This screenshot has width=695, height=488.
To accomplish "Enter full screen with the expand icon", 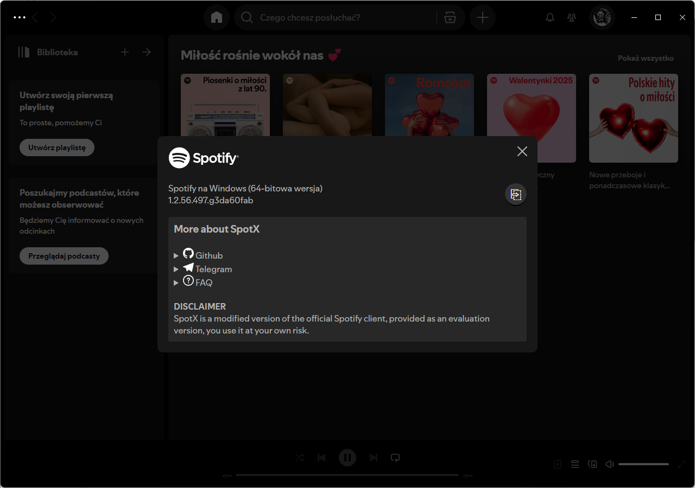I will point(683,464).
